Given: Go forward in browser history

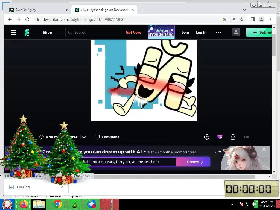Looking at the screenshot, I should click(19, 19).
